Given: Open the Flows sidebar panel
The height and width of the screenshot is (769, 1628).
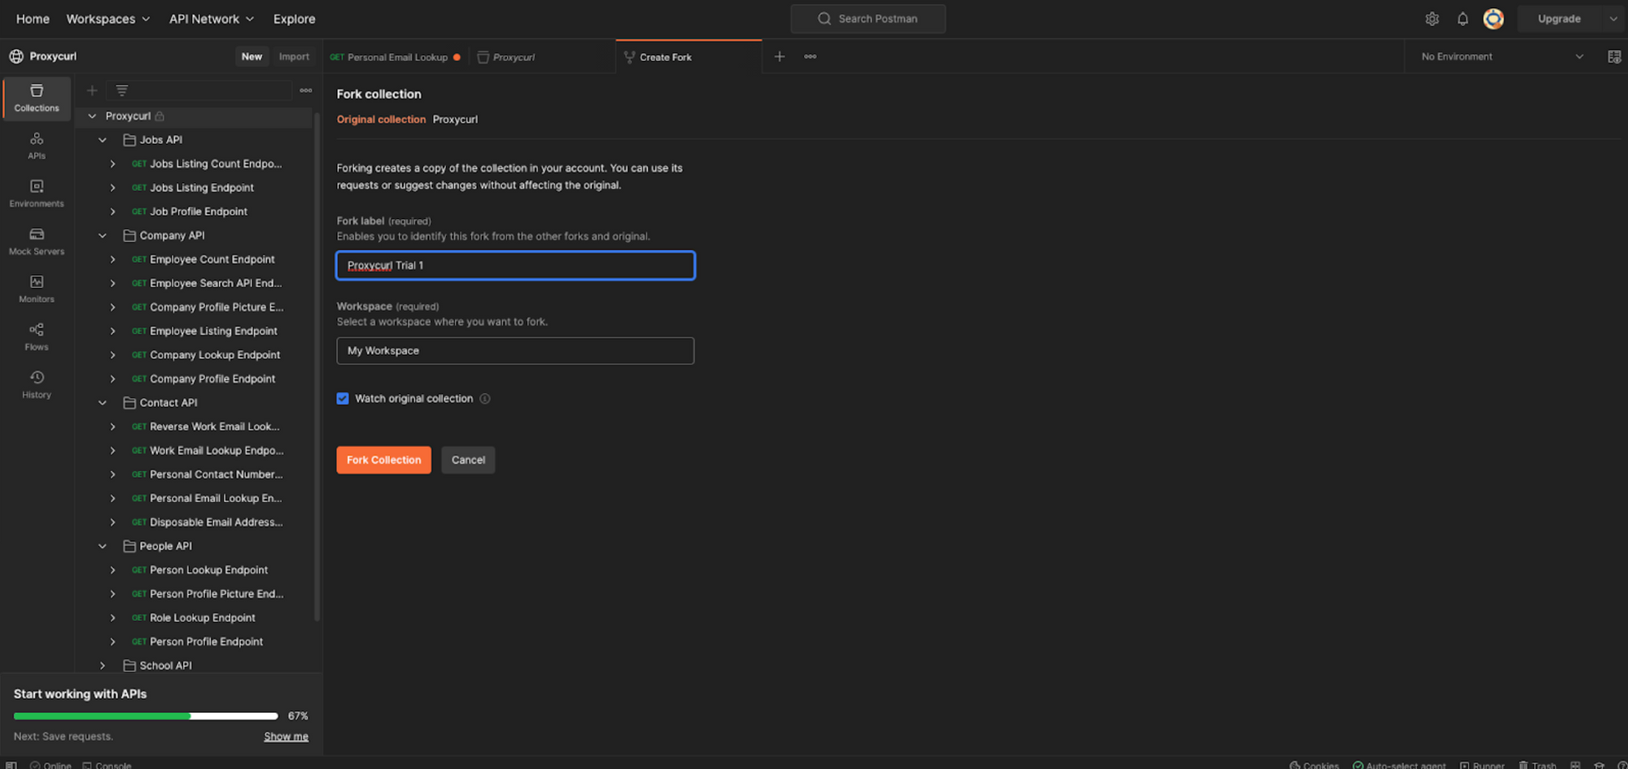Looking at the screenshot, I should (x=37, y=337).
